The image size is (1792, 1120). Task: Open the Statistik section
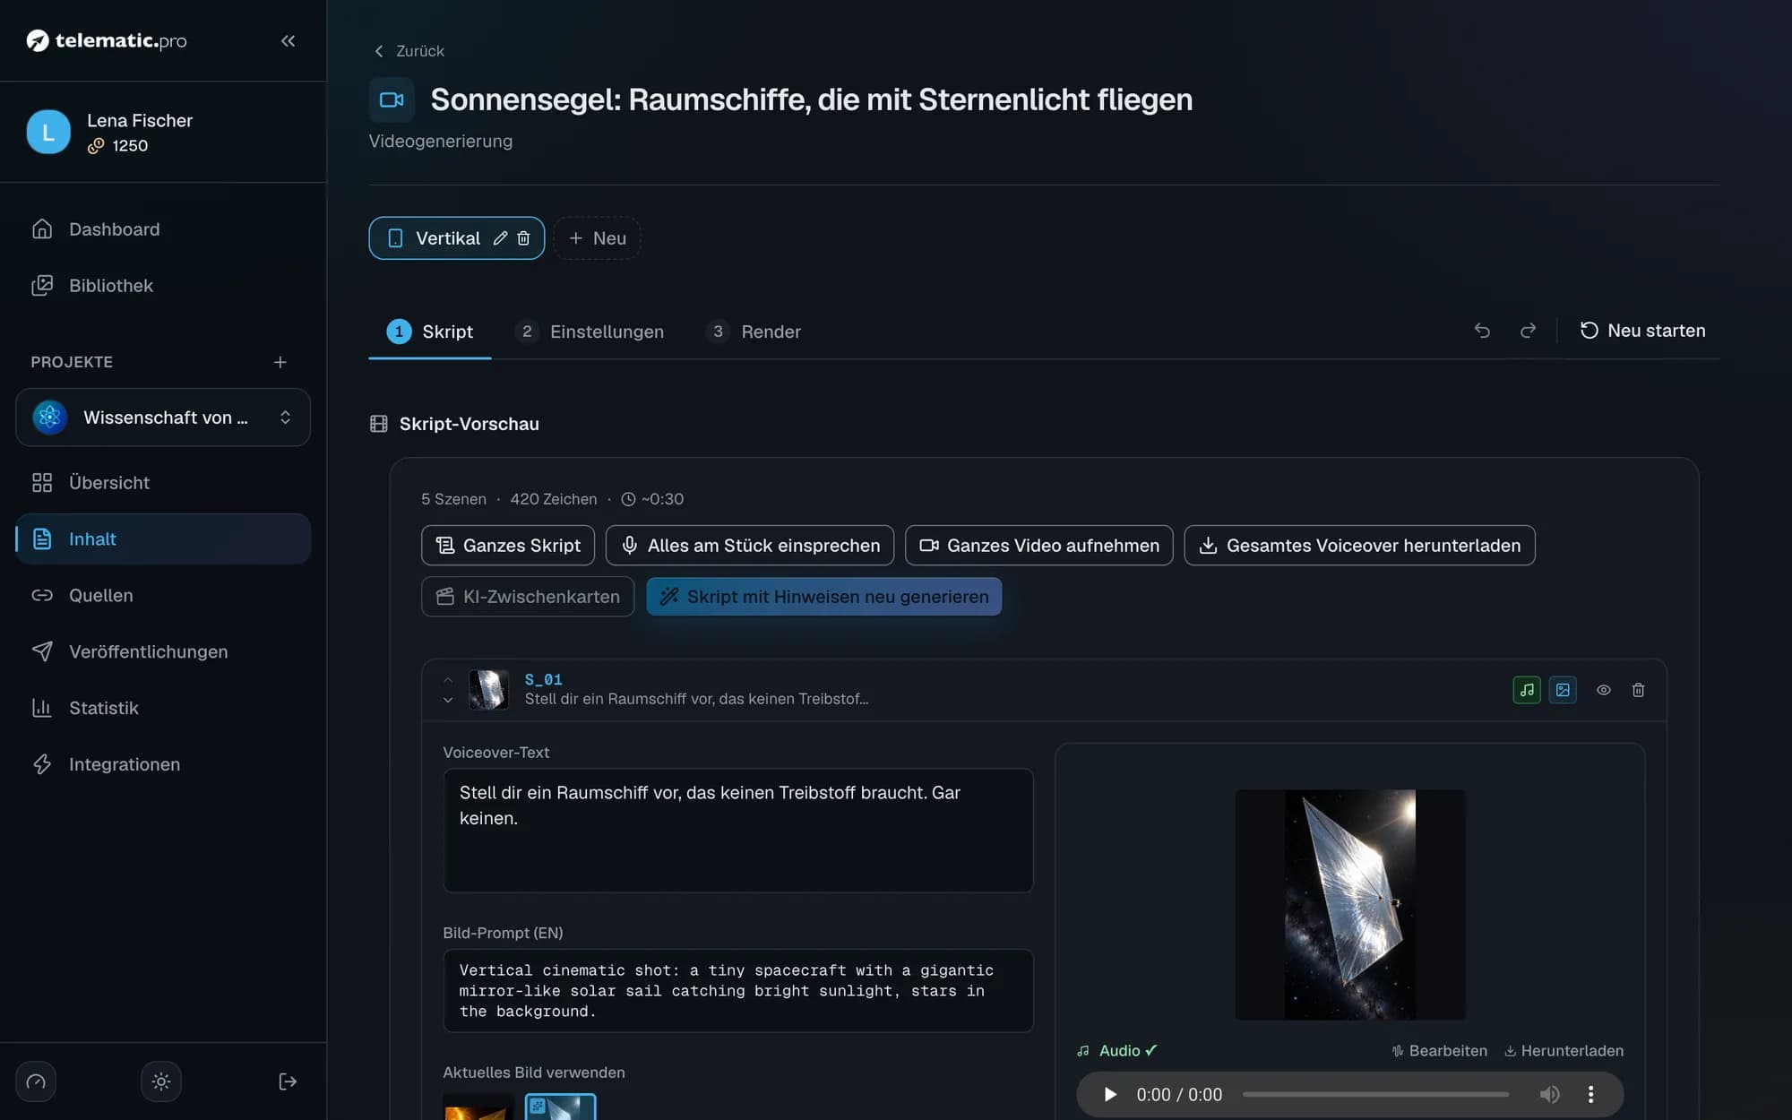[163, 709]
